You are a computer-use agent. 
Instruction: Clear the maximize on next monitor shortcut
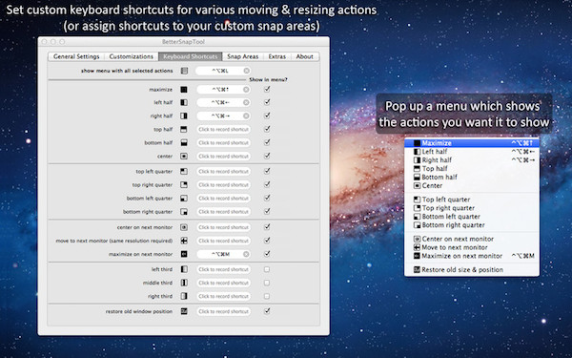click(x=246, y=254)
